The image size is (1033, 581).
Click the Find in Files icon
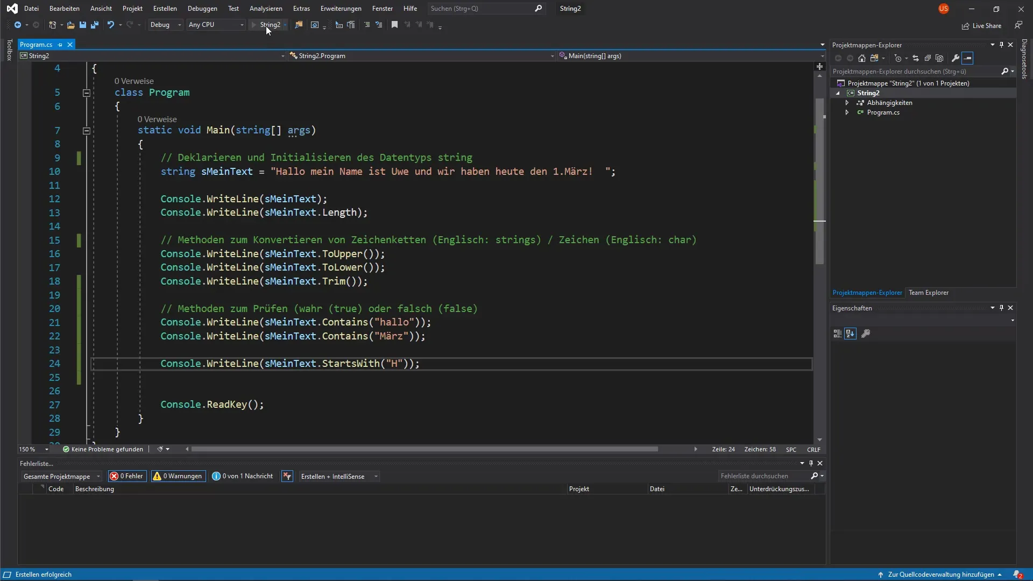point(299,25)
